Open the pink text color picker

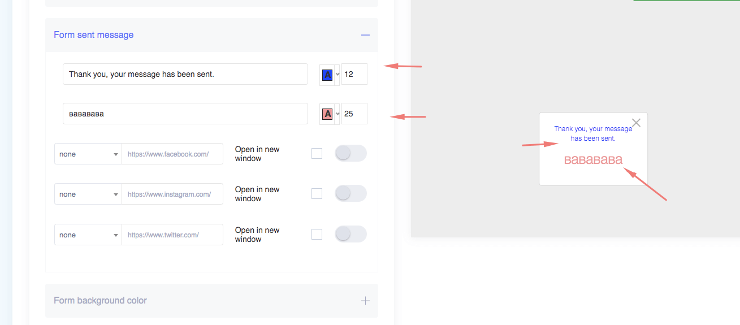[x=329, y=114]
